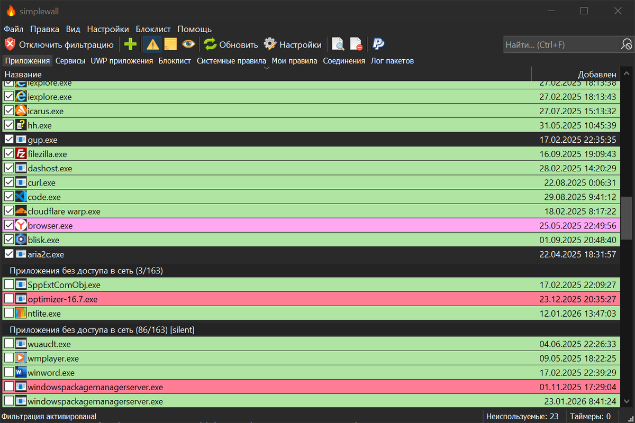Click the Blisk icon in blisk.exe row
Image resolution: width=635 pixels, height=423 pixels.
coord(21,240)
